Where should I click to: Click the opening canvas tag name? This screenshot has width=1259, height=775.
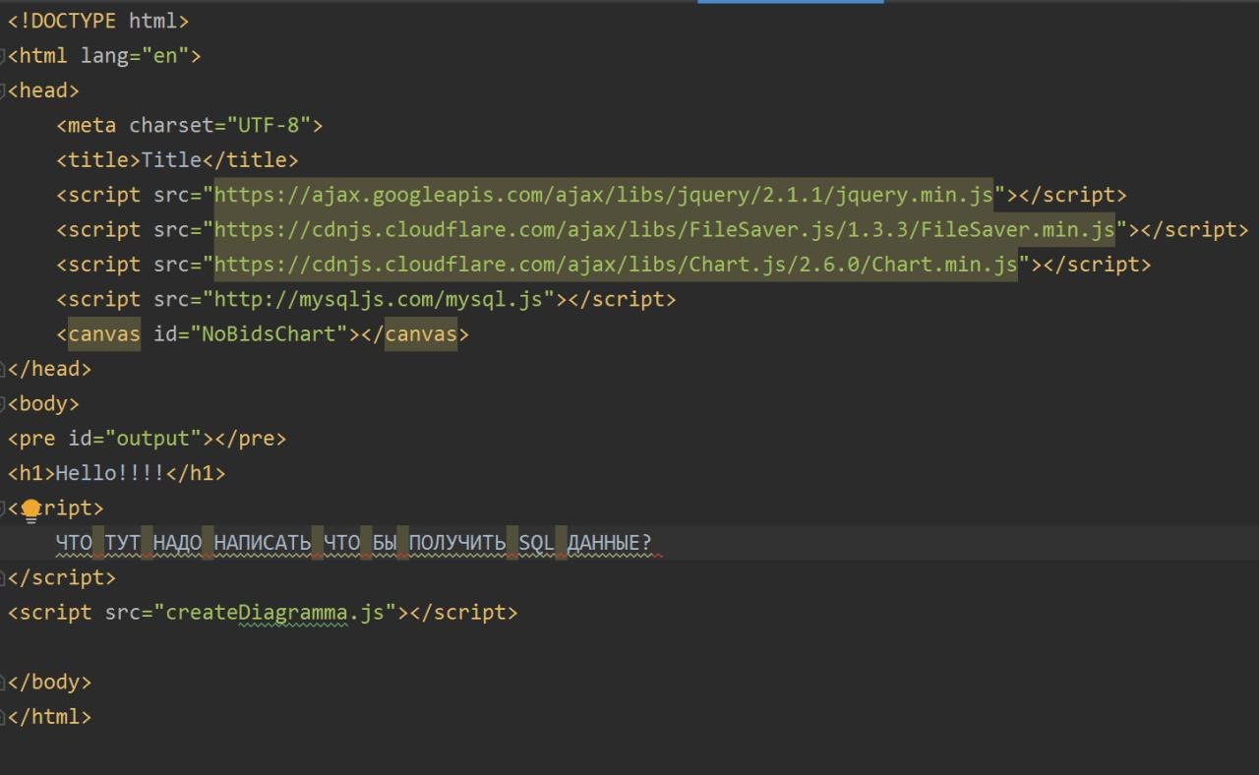coord(104,334)
